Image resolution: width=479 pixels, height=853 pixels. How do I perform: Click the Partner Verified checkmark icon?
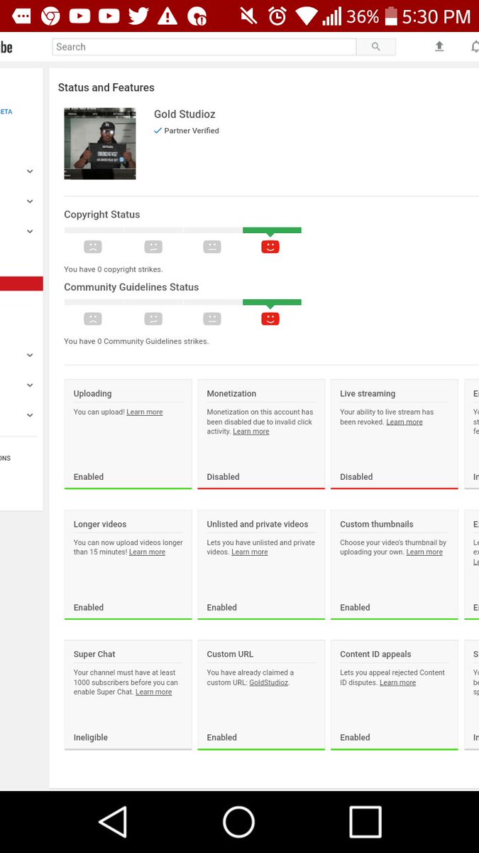click(x=158, y=131)
